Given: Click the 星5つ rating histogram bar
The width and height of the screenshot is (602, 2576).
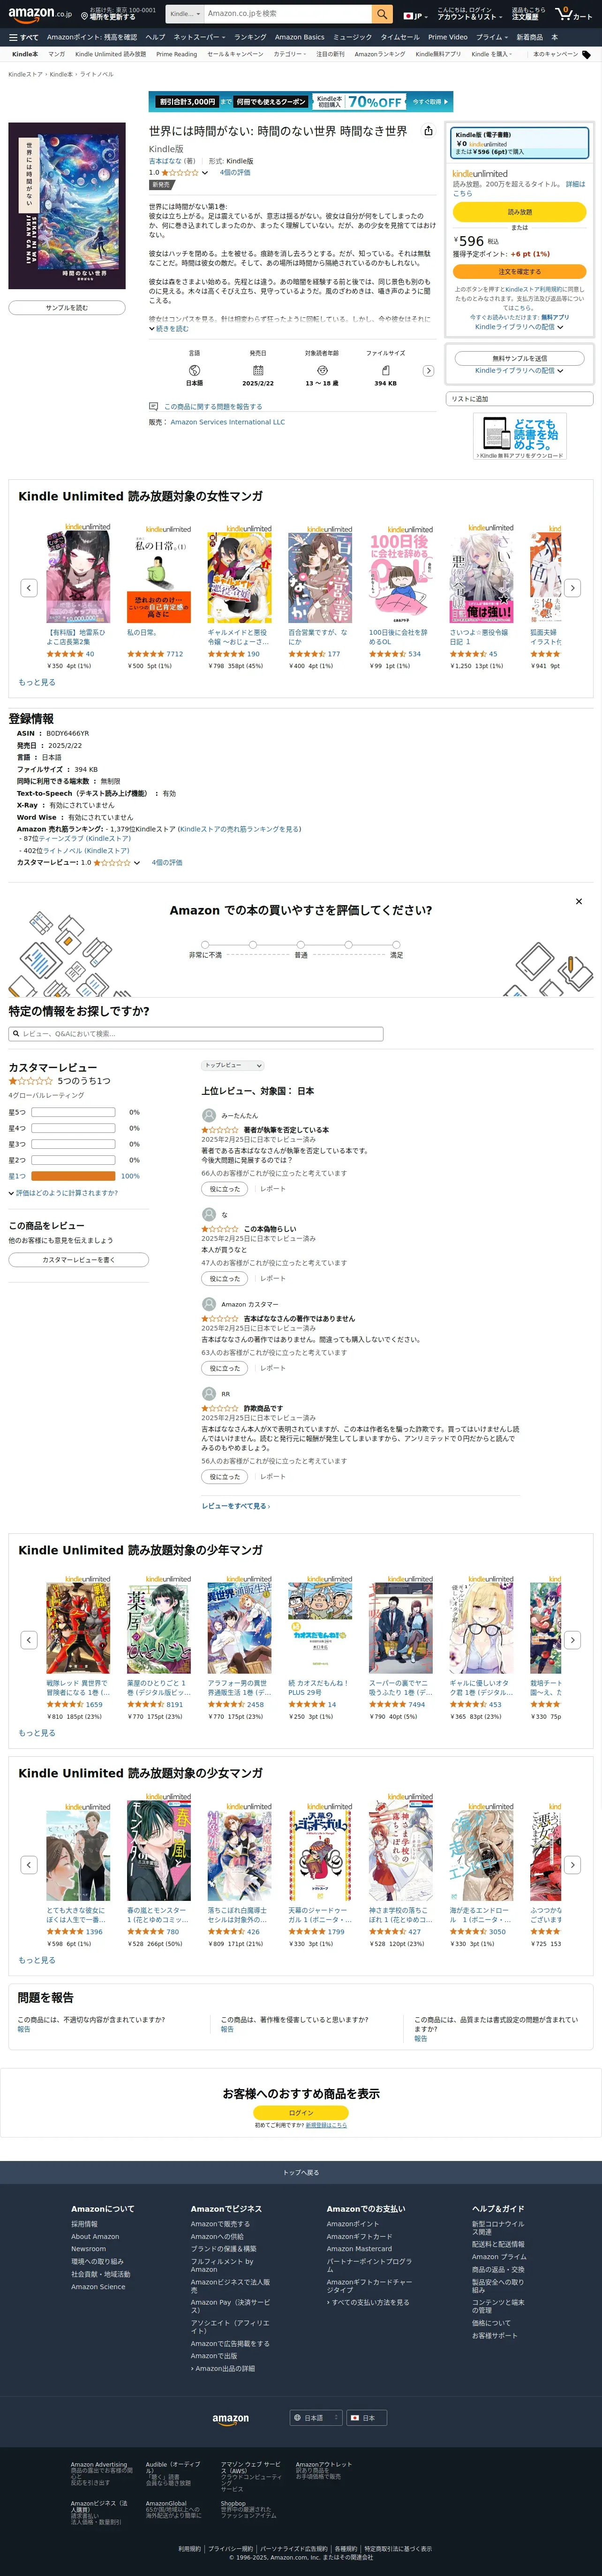Looking at the screenshot, I should pyautogui.click(x=73, y=1112).
